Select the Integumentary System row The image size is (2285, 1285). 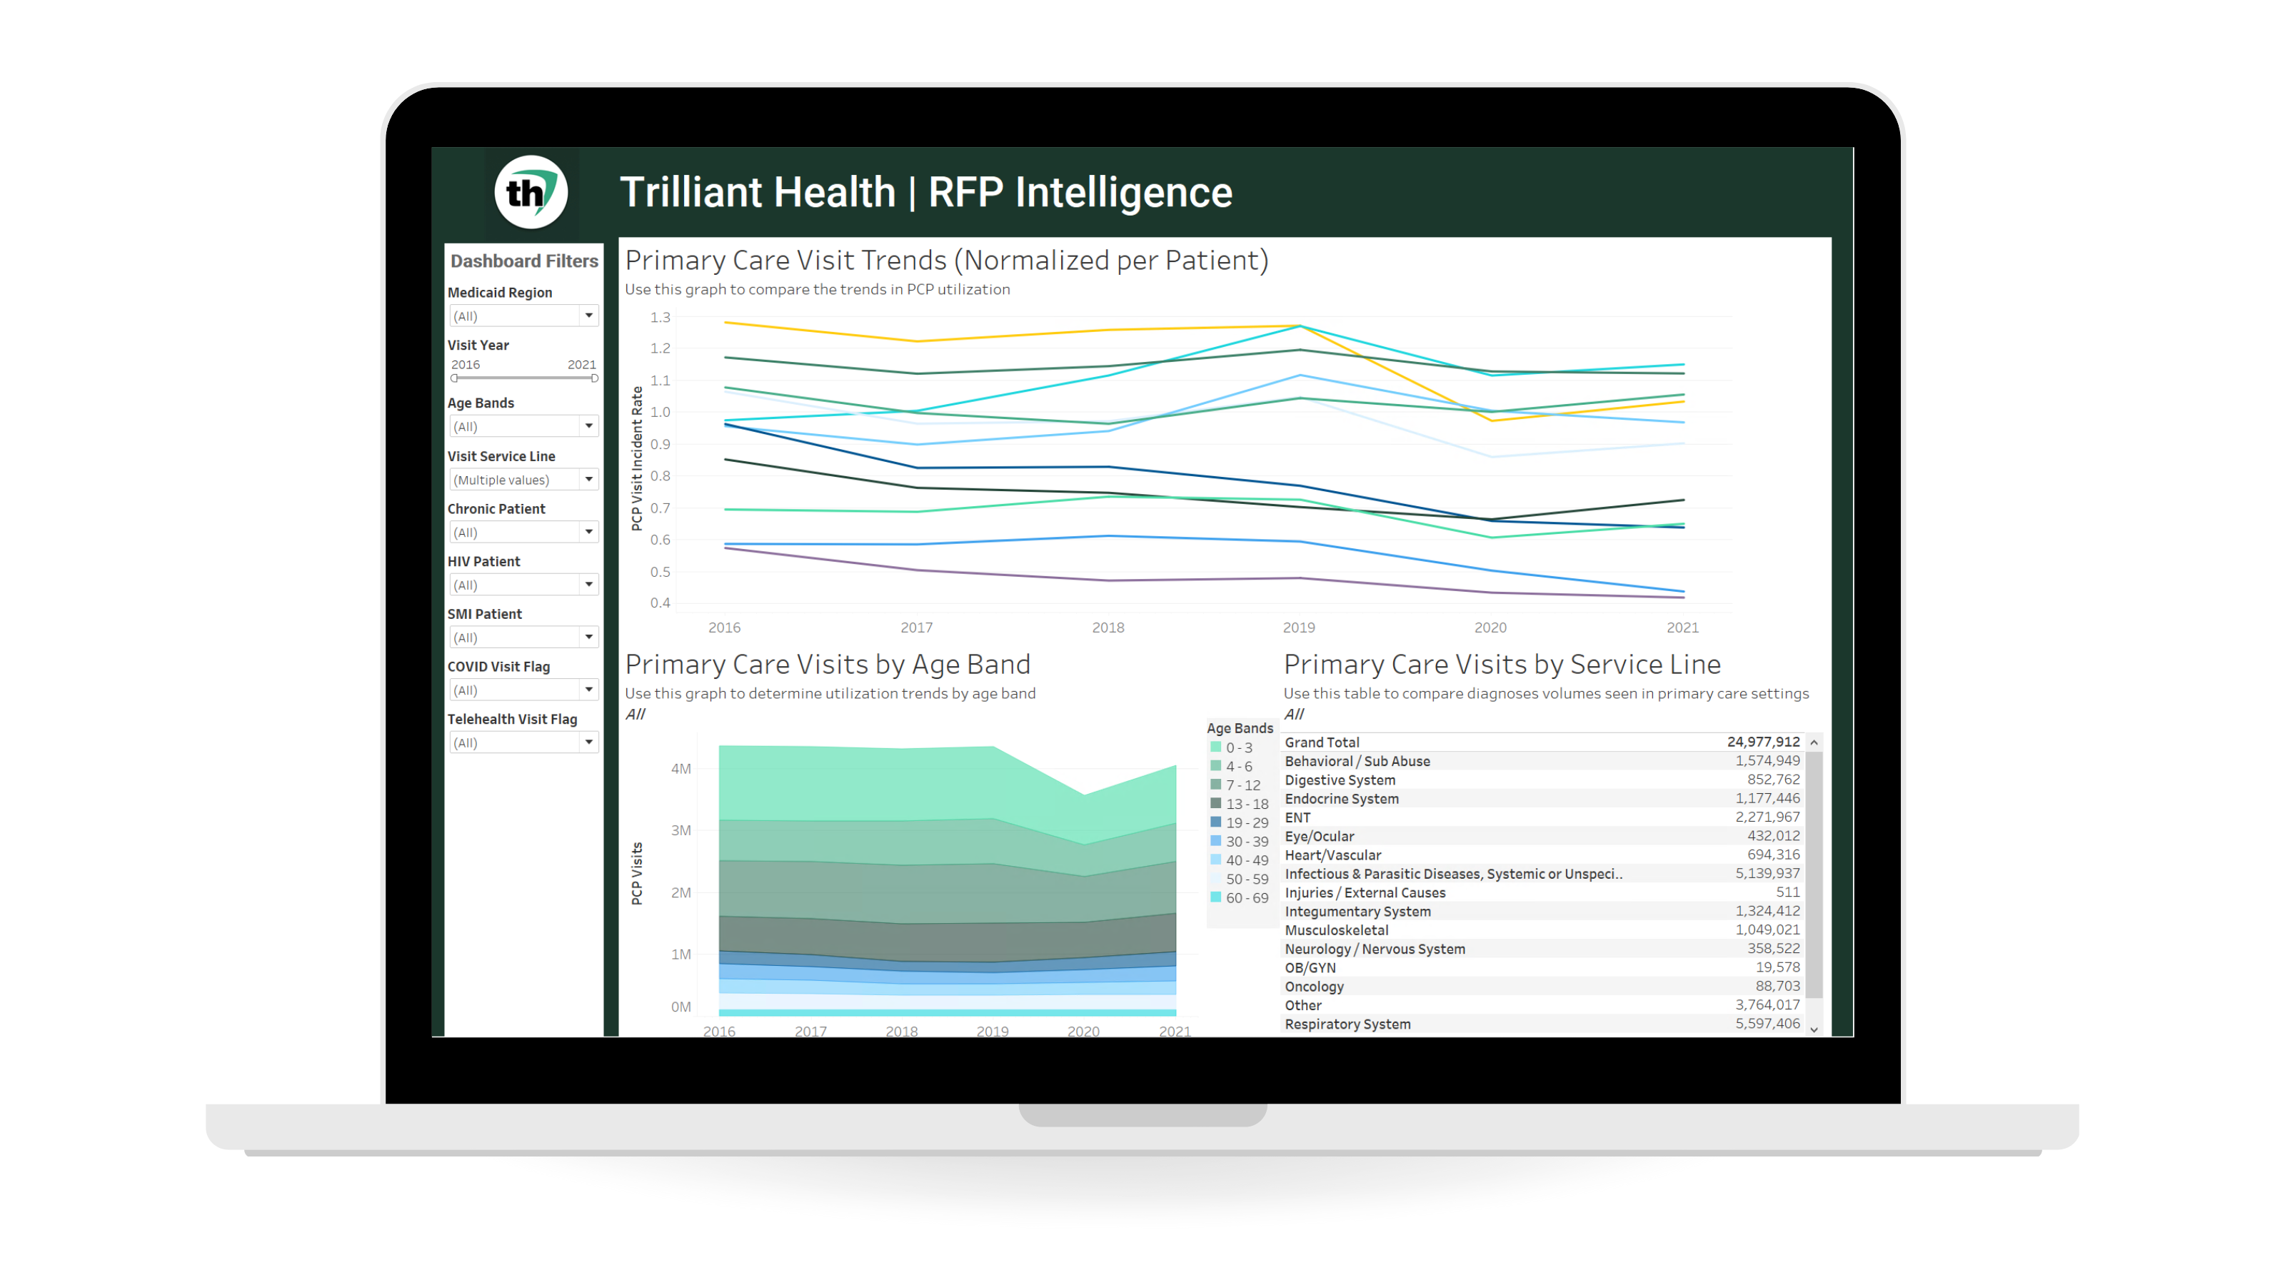pyautogui.click(x=1543, y=911)
